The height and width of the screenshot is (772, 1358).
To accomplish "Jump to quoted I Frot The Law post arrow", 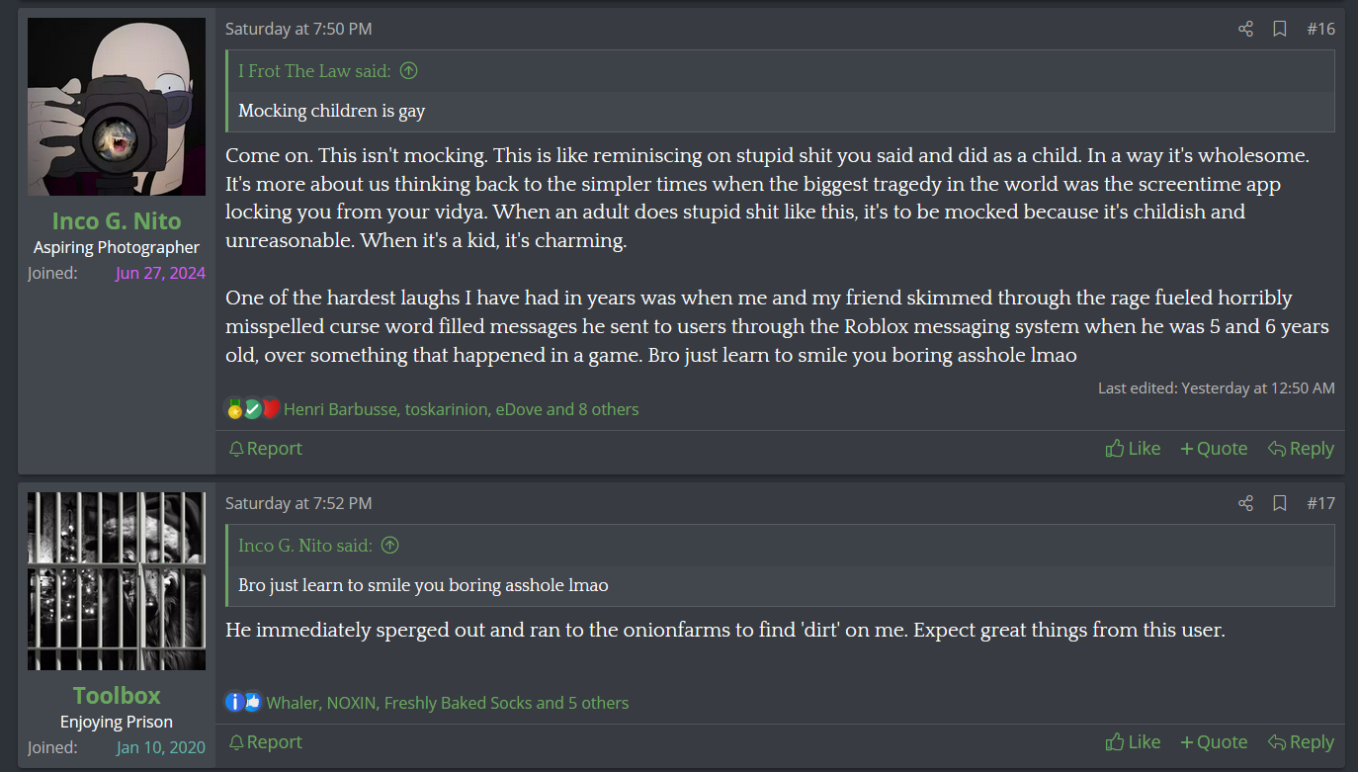I will [x=408, y=71].
